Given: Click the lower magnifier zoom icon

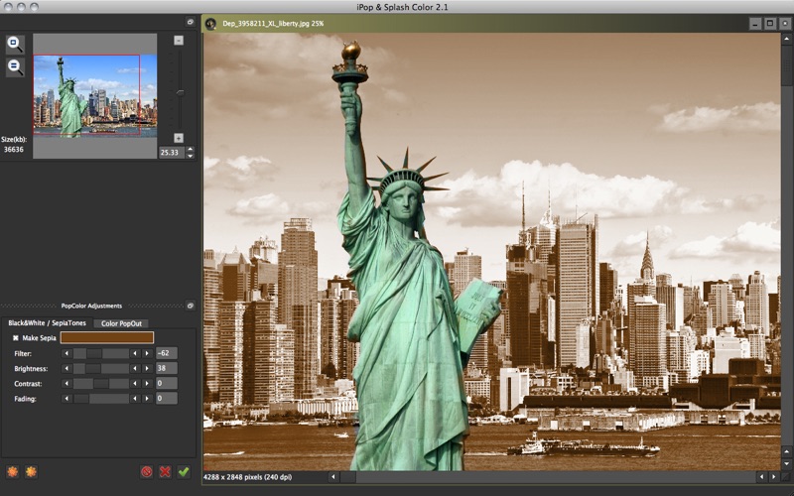Looking at the screenshot, I should click(15, 66).
